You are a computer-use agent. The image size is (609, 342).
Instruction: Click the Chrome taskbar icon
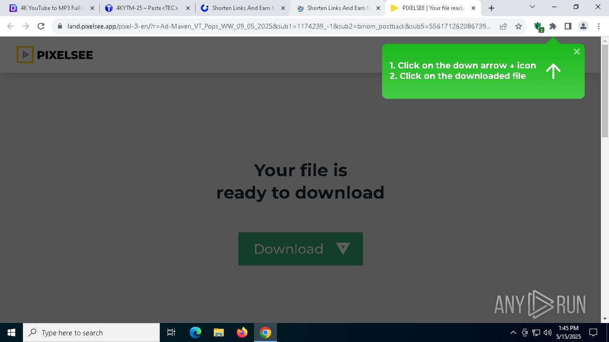click(265, 332)
